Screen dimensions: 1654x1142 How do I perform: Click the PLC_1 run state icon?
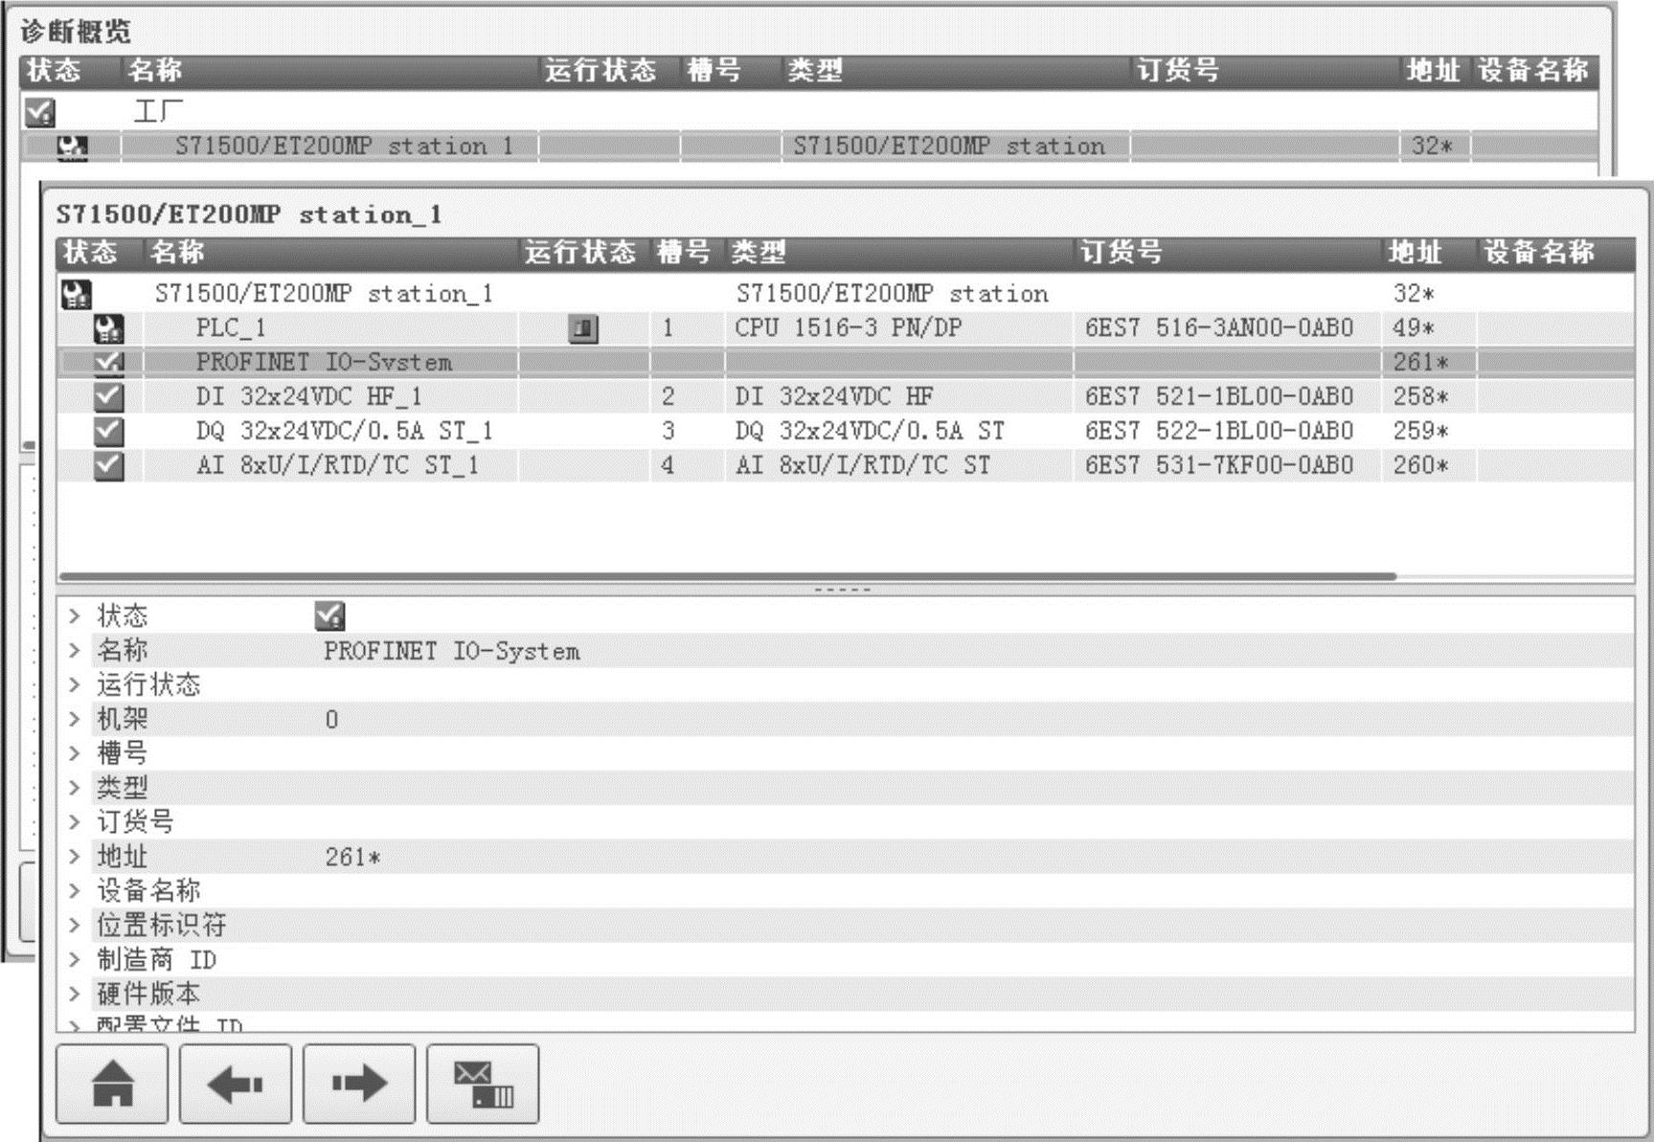click(x=583, y=328)
